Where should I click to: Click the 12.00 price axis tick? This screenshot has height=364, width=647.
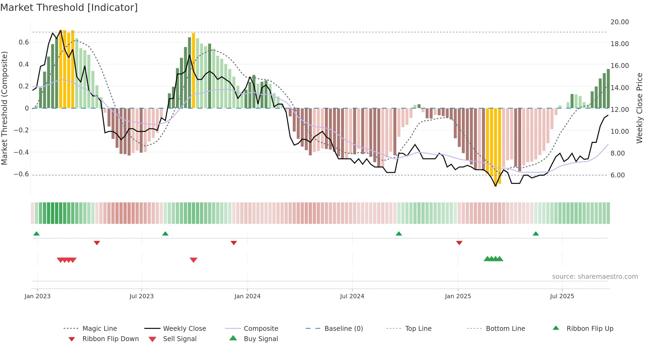[x=620, y=109]
